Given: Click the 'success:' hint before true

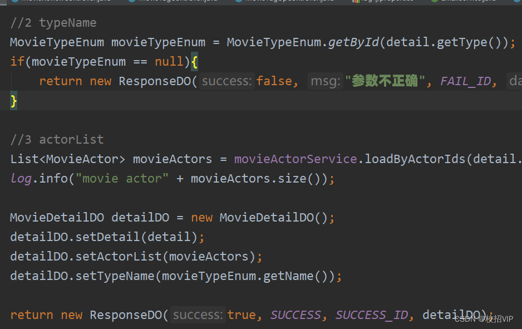Looking at the screenshot, I should coord(198,315).
